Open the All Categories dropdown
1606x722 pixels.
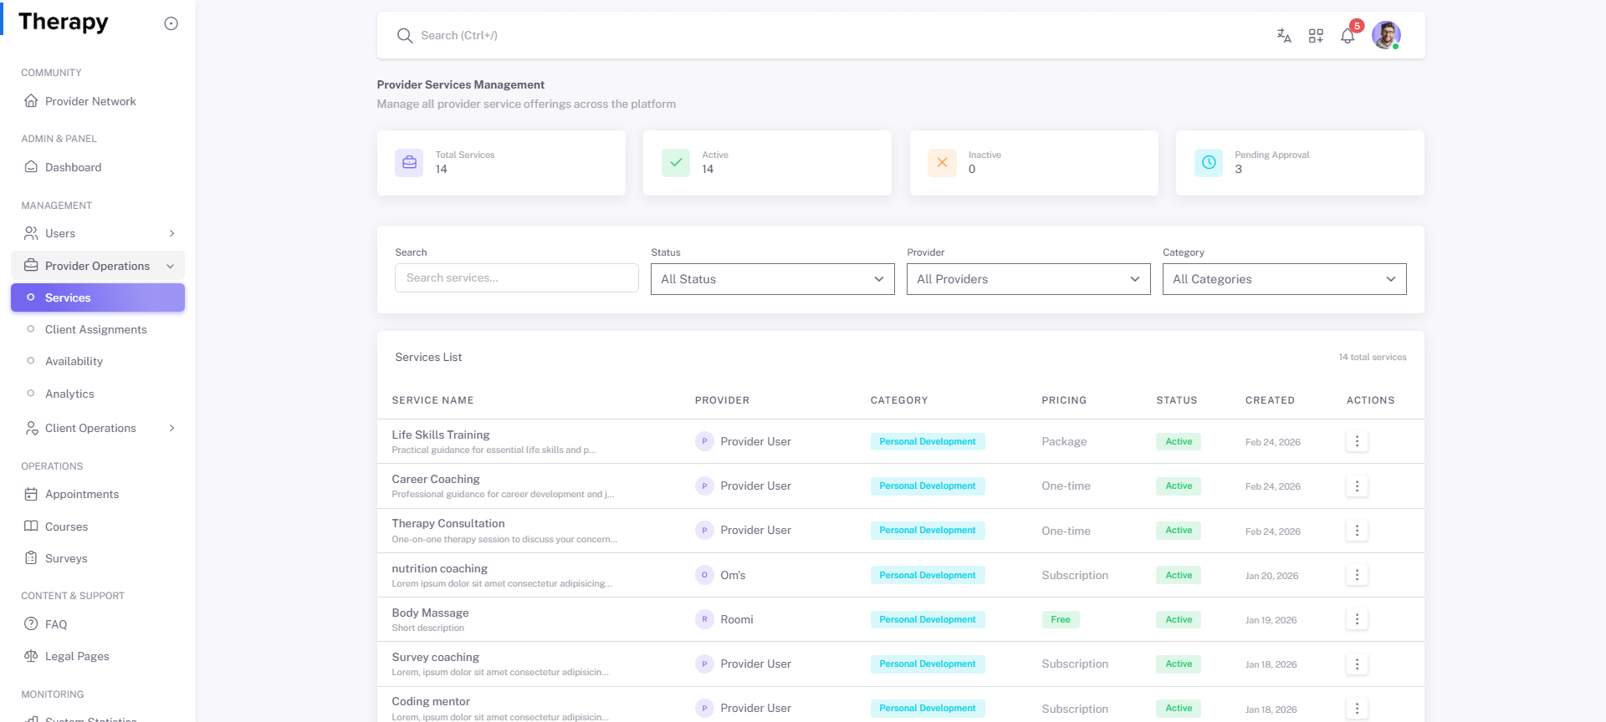pos(1285,279)
